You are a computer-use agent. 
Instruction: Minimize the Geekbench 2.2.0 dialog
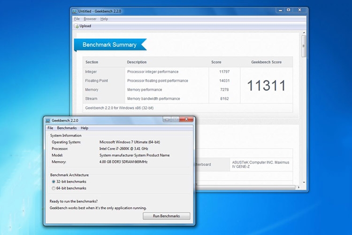[167, 119]
